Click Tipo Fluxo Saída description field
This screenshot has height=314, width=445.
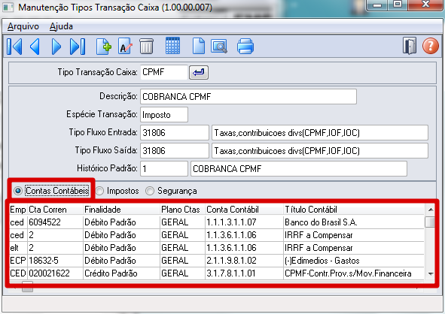coord(320,151)
